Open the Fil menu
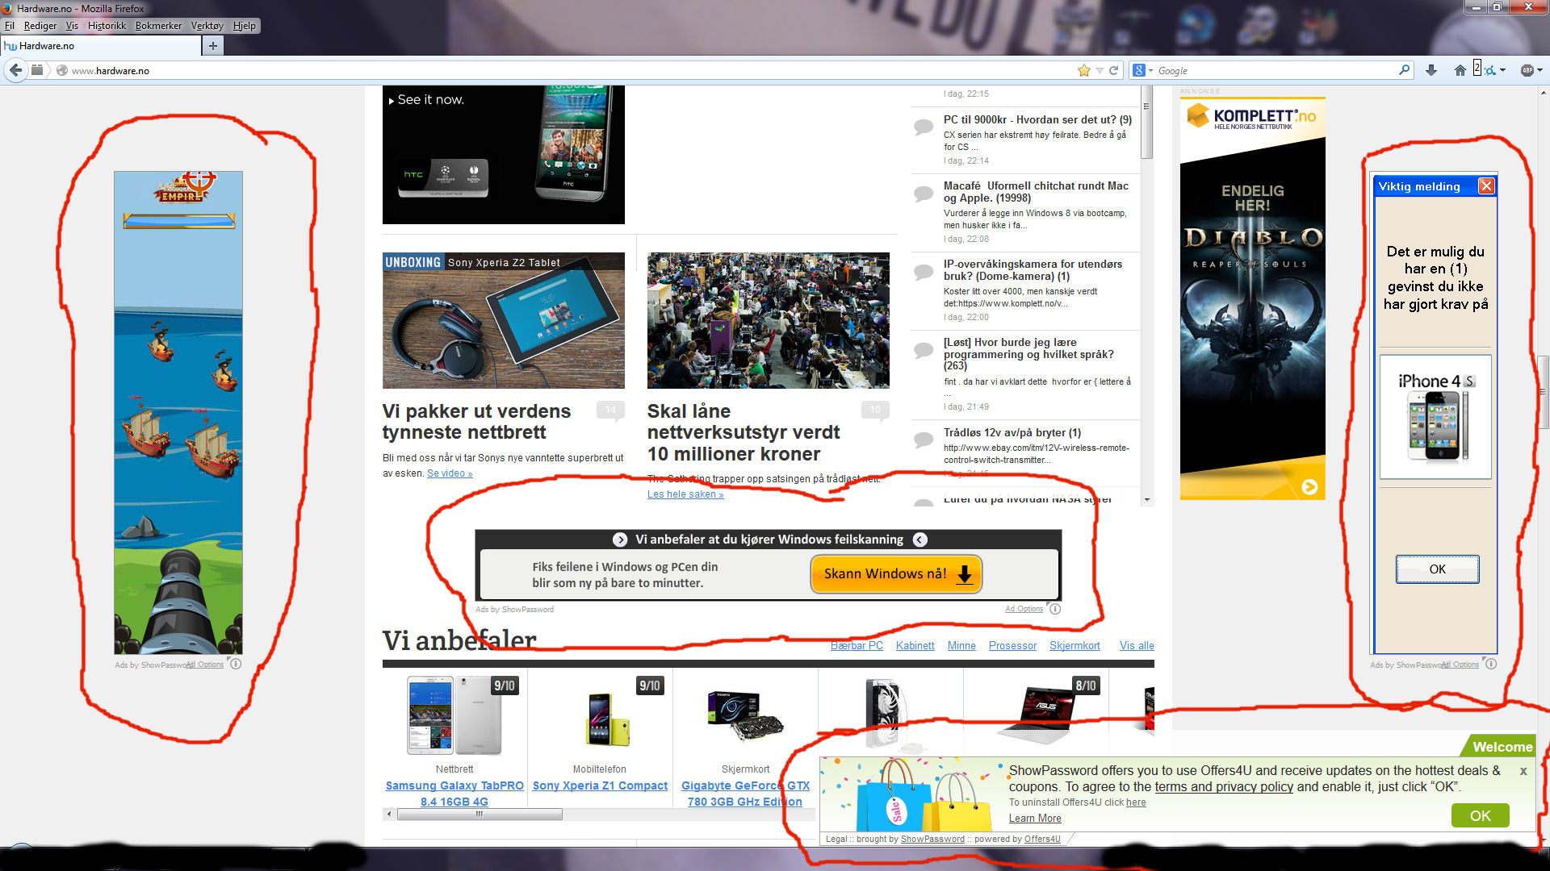The width and height of the screenshot is (1550, 871). point(10,26)
